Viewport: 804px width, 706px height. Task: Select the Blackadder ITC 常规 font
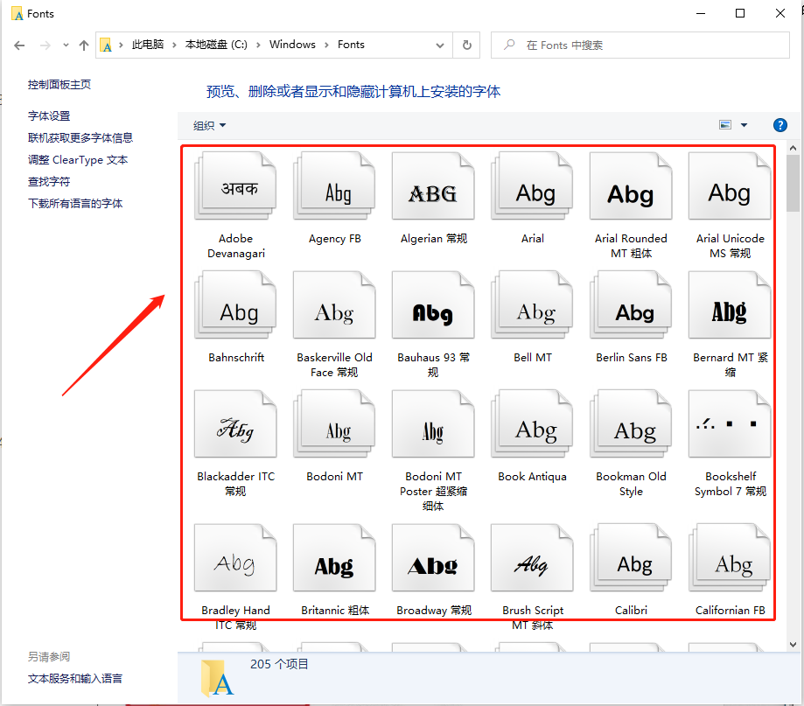[x=234, y=423]
